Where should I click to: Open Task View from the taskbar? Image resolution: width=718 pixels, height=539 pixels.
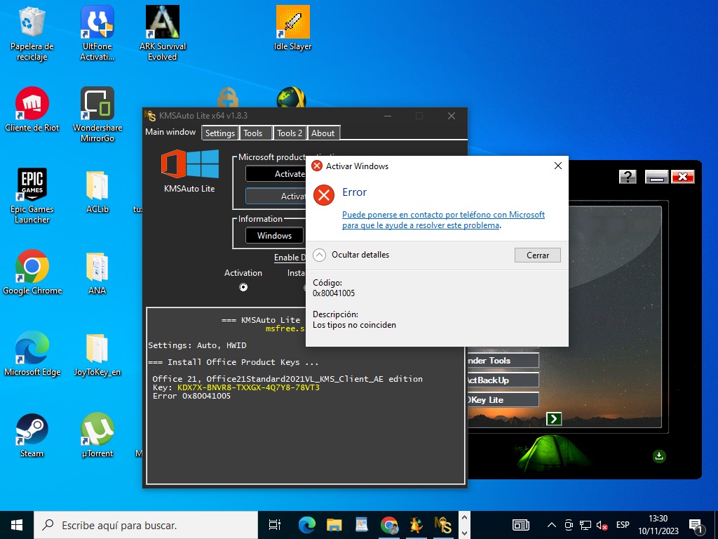pyautogui.click(x=275, y=525)
